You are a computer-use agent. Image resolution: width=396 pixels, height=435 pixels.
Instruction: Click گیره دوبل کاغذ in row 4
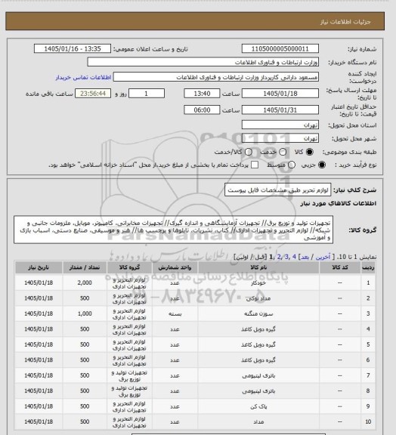[x=258, y=329]
